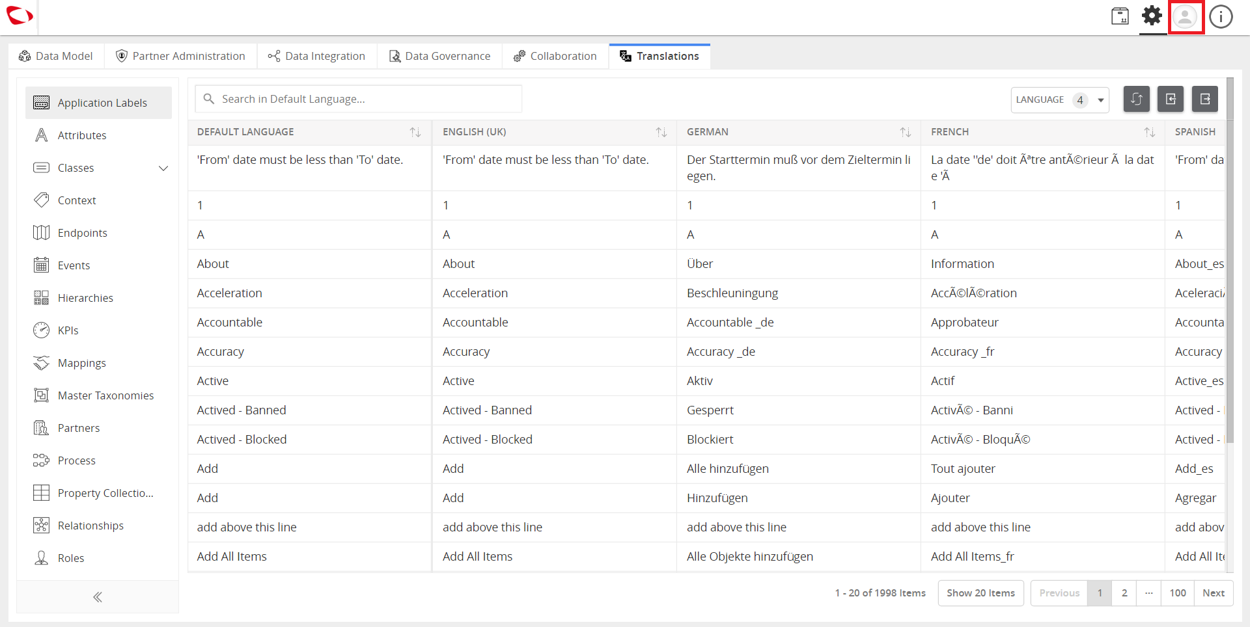Select Attributes in the sidebar
1250x627 pixels.
(98, 135)
